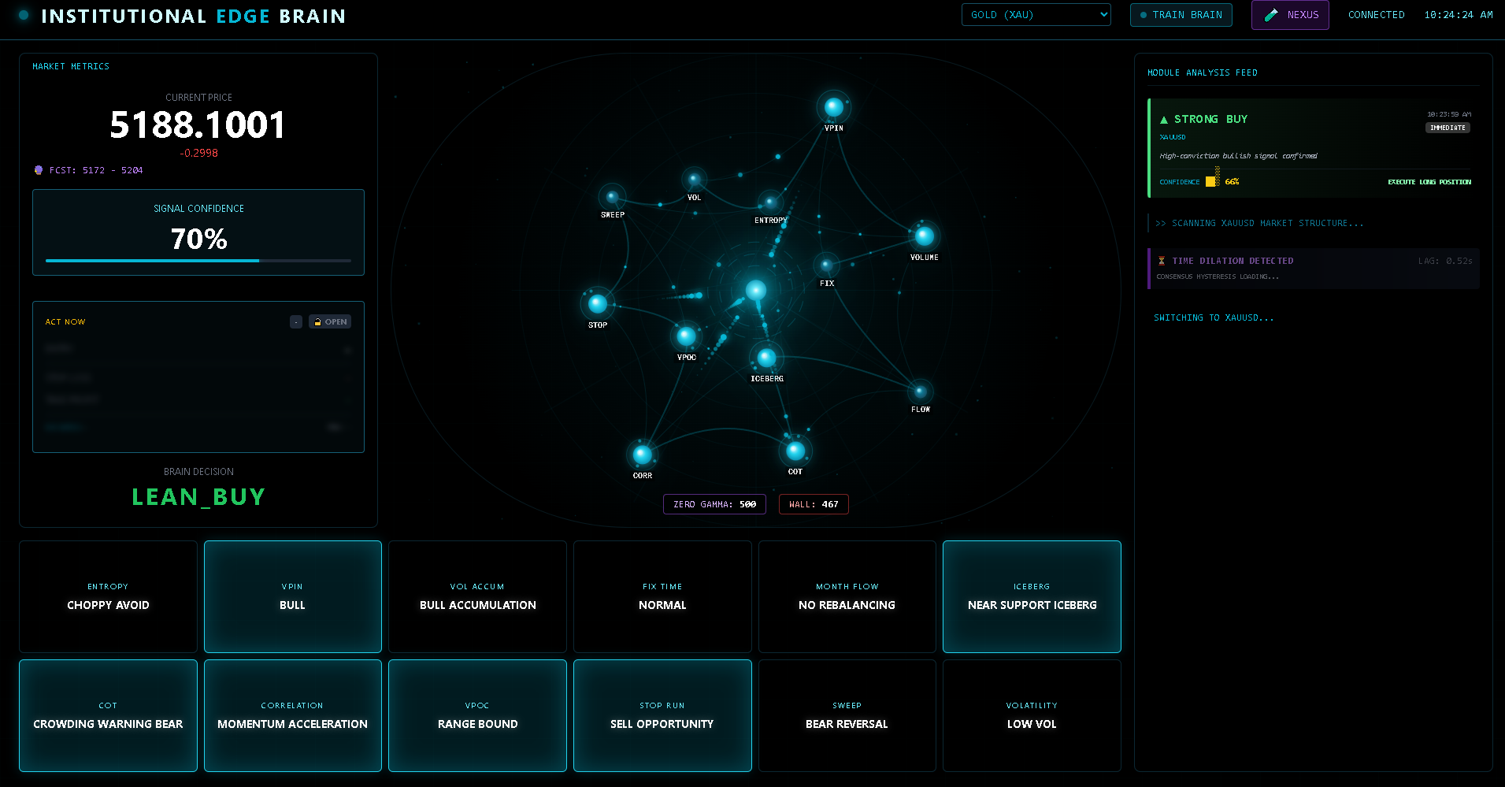Expand the Time Dilation Detected feed entry

1313,268
